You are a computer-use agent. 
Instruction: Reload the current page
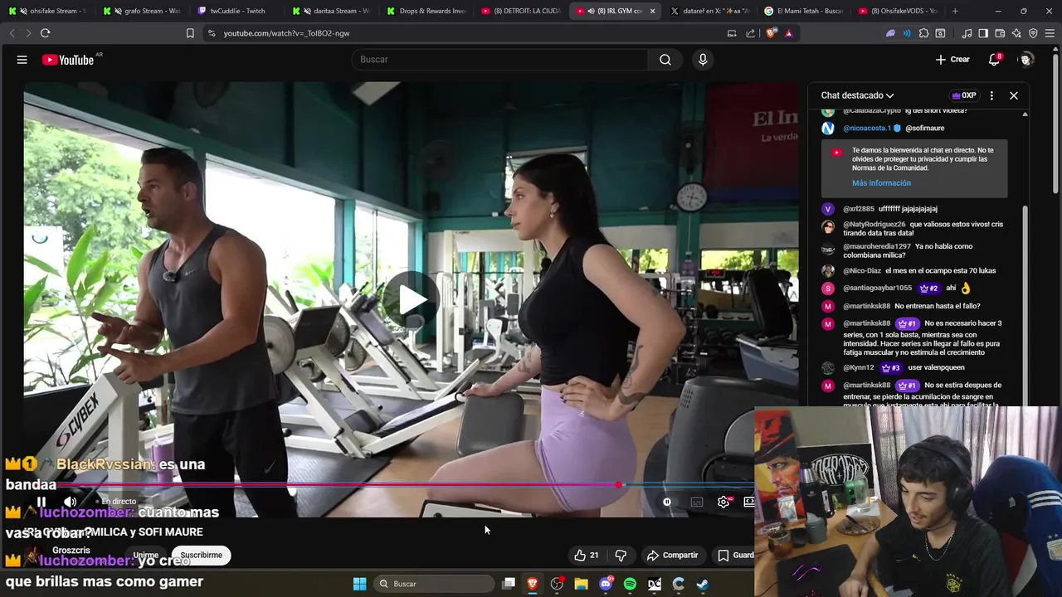click(45, 33)
